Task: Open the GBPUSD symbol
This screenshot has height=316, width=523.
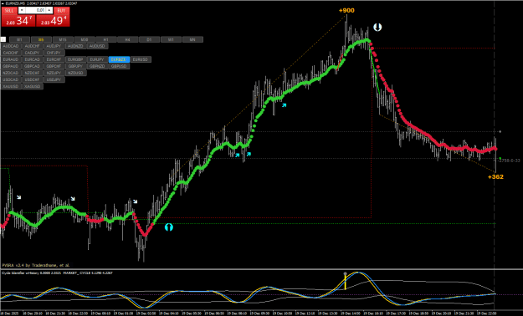Action: coord(119,66)
